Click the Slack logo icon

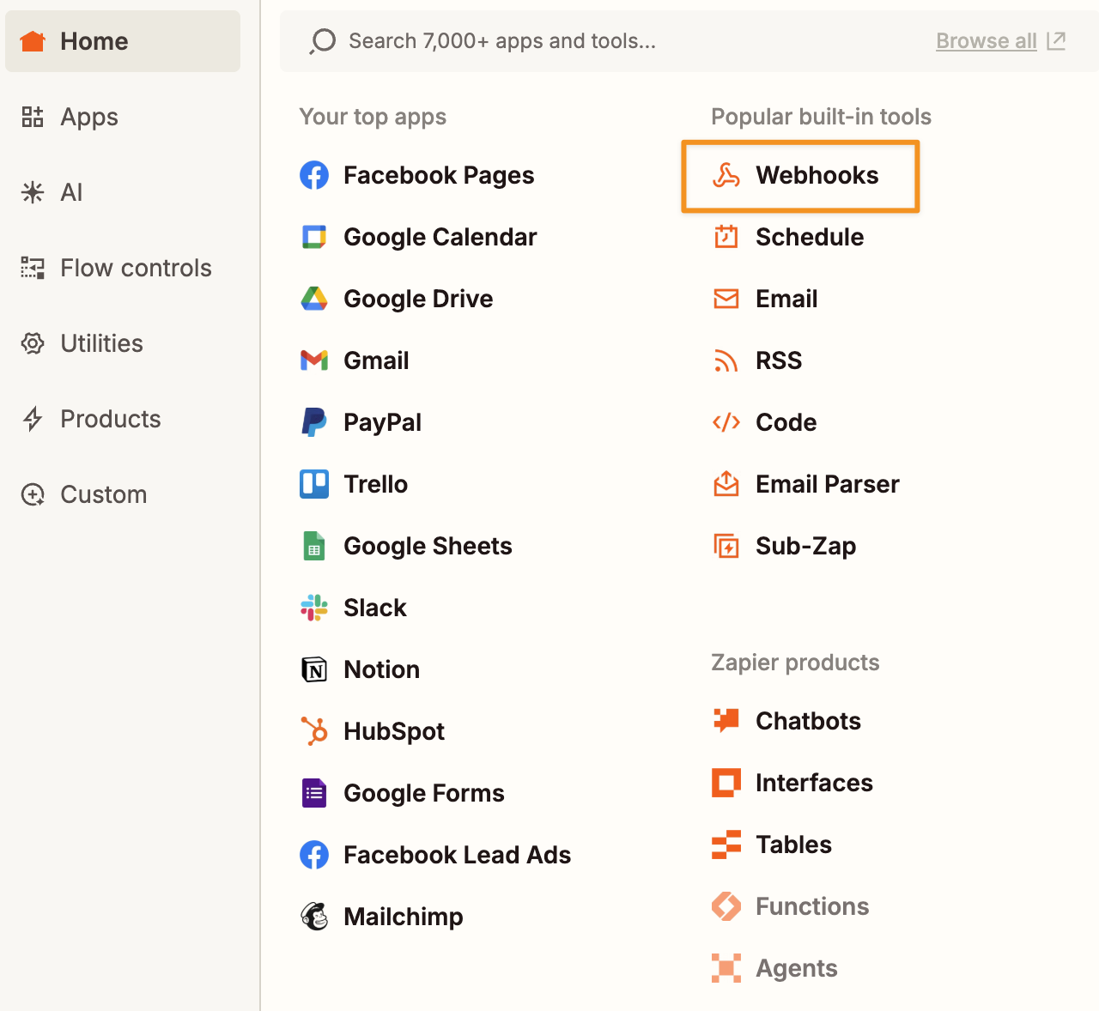coord(314,608)
